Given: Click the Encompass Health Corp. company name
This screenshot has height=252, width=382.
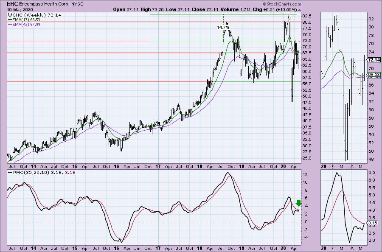Looking at the screenshot, I should click(x=45, y=4).
